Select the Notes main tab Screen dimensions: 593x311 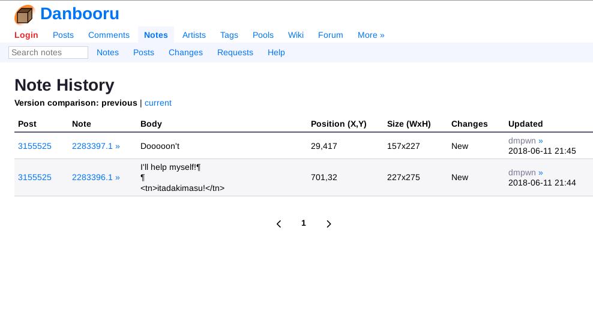[x=156, y=35]
